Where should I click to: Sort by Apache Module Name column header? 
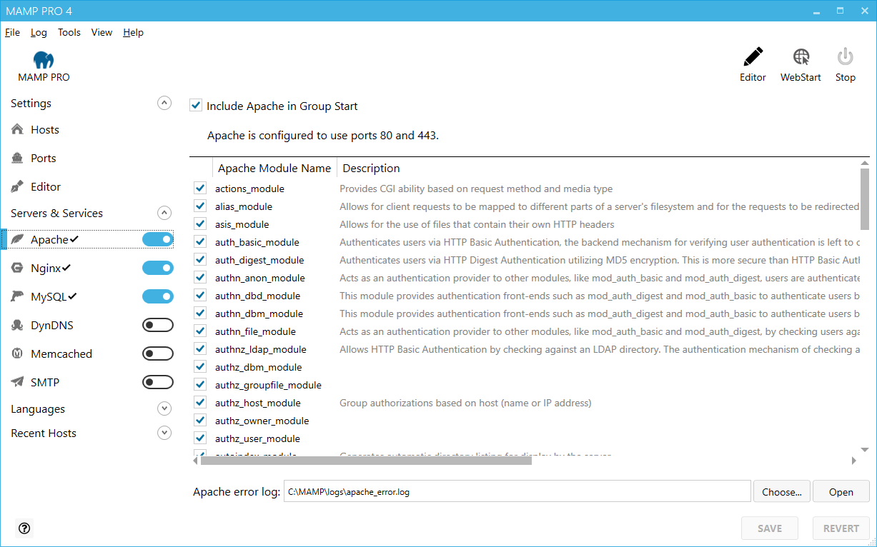(274, 169)
